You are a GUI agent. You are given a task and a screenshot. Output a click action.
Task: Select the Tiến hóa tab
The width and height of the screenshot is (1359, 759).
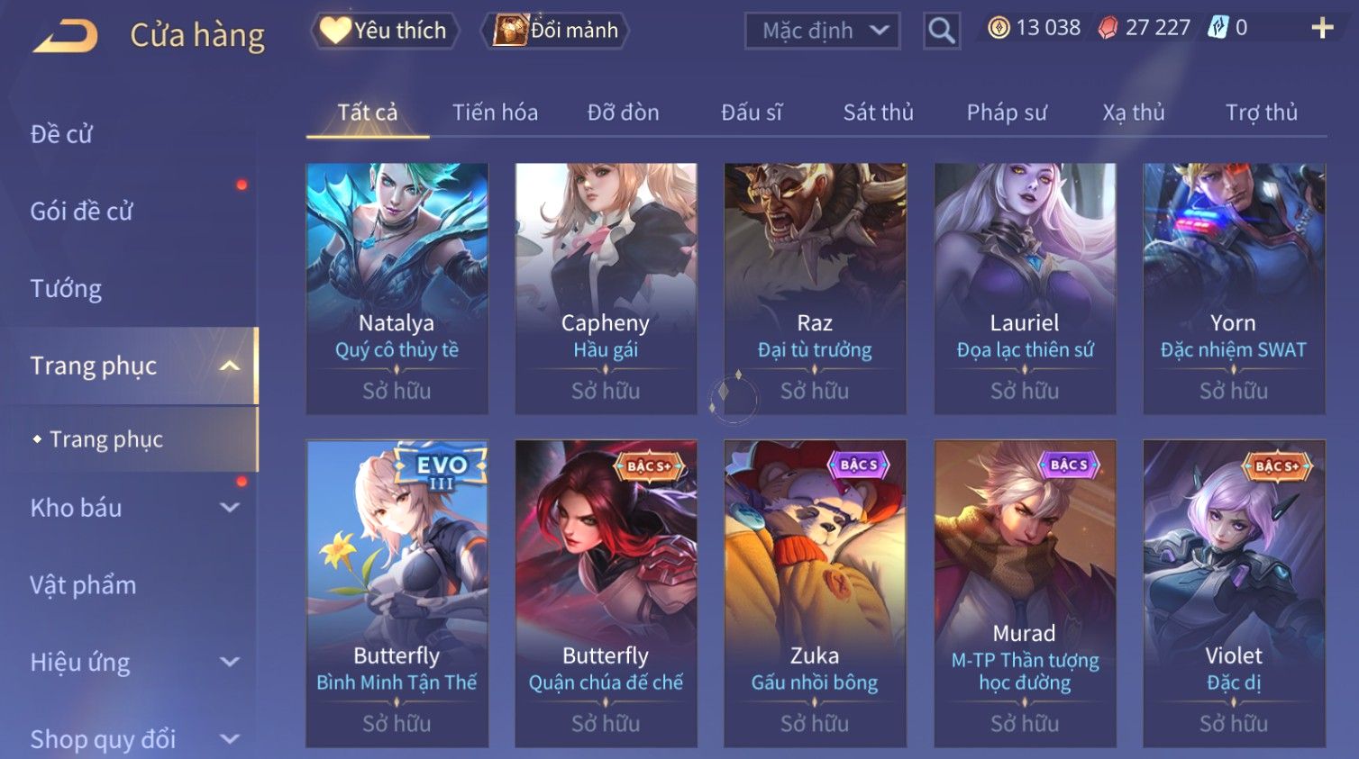(x=495, y=113)
